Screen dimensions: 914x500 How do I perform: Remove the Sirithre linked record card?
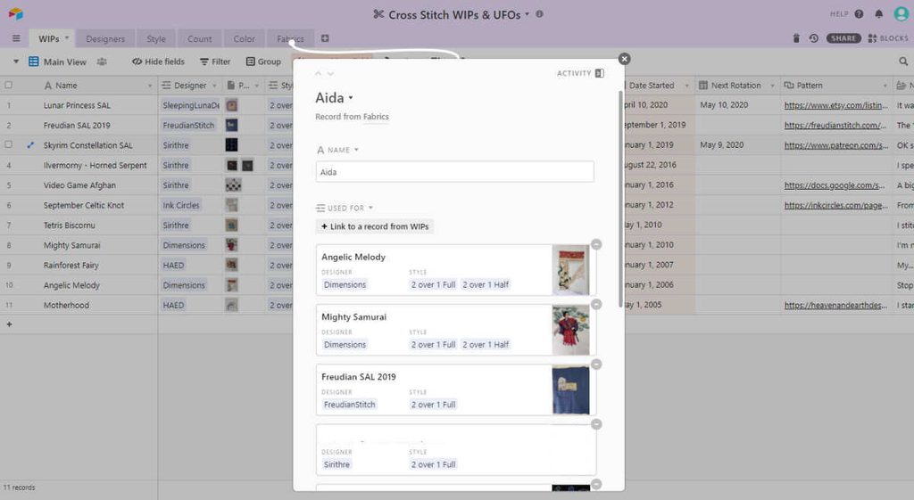click(x=596, y=424)
